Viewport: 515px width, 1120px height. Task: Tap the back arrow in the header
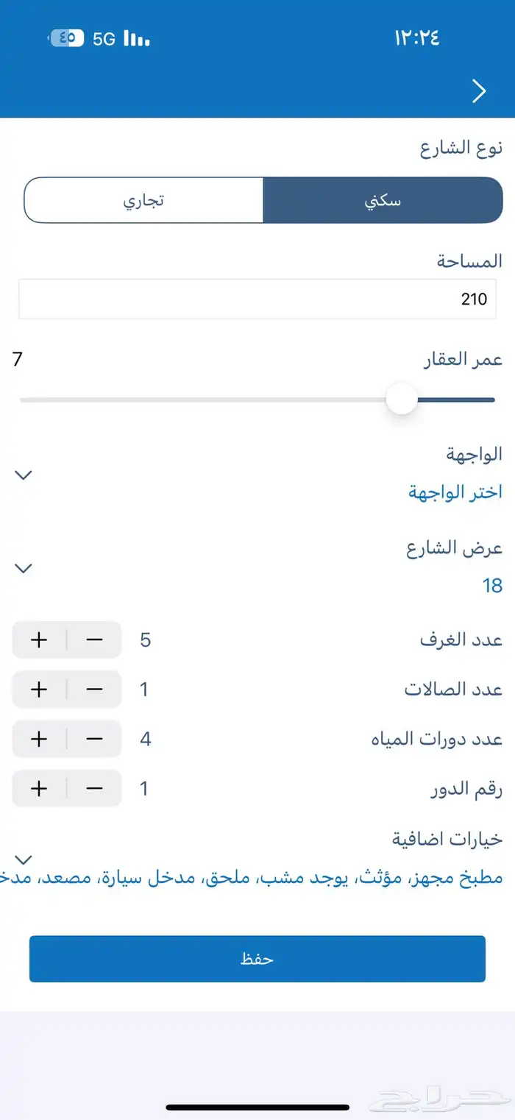tap(480, 91)
